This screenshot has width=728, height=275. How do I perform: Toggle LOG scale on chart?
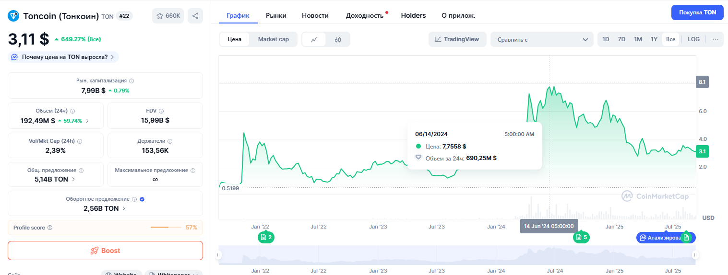point(693,39)
